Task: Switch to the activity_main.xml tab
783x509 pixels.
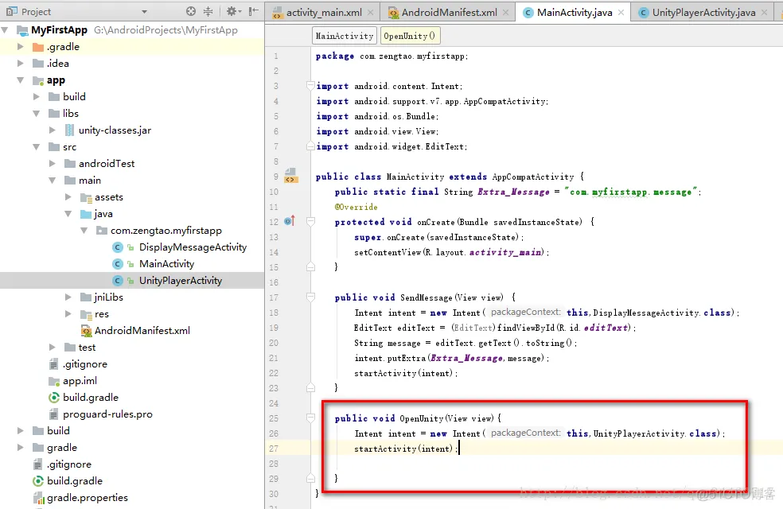Action: pos(324,13)
